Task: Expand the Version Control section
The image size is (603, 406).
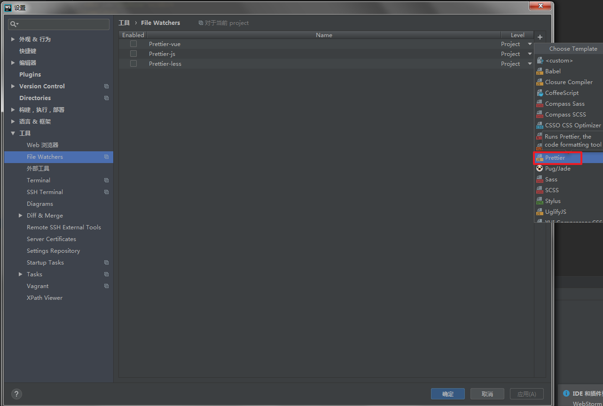Action: pyautogui.click(x=13, y=86)
